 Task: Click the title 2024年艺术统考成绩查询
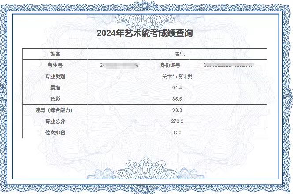click(x=145, y=33)
